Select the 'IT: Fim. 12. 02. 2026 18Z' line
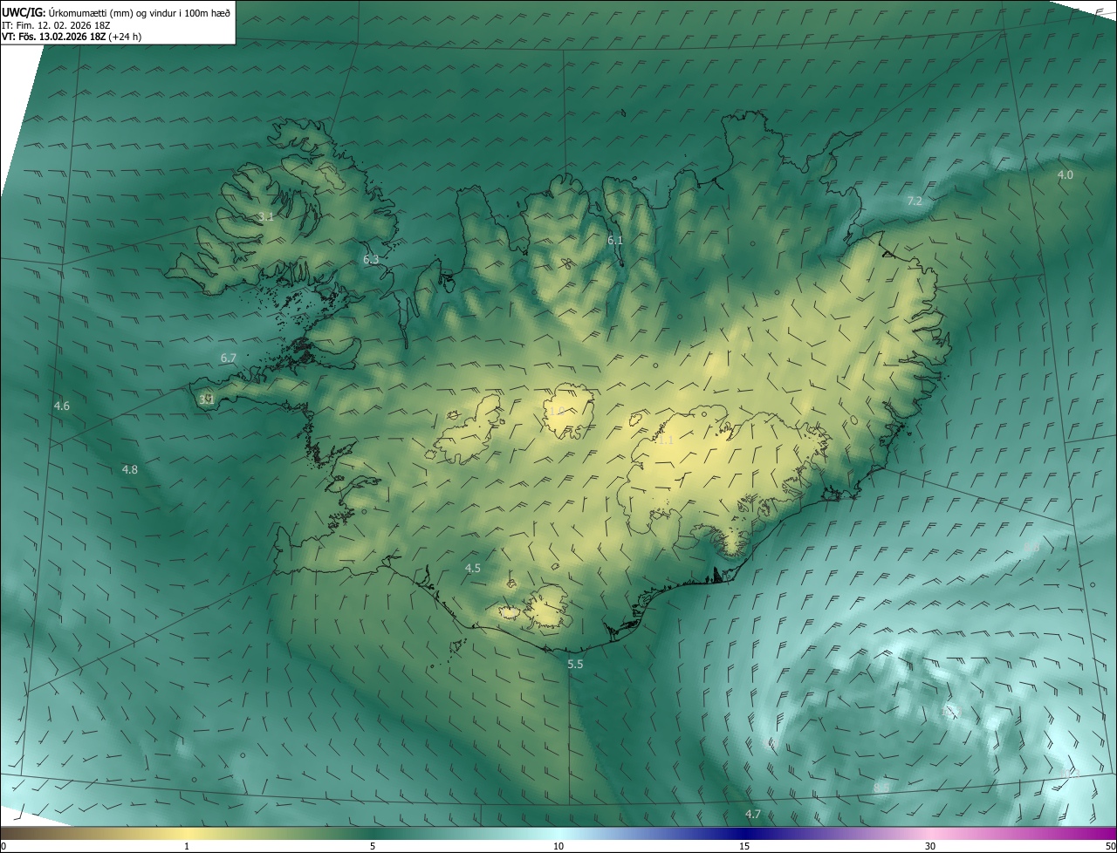This screenshot has height=853, width=1117. click(x=58, y=25)
